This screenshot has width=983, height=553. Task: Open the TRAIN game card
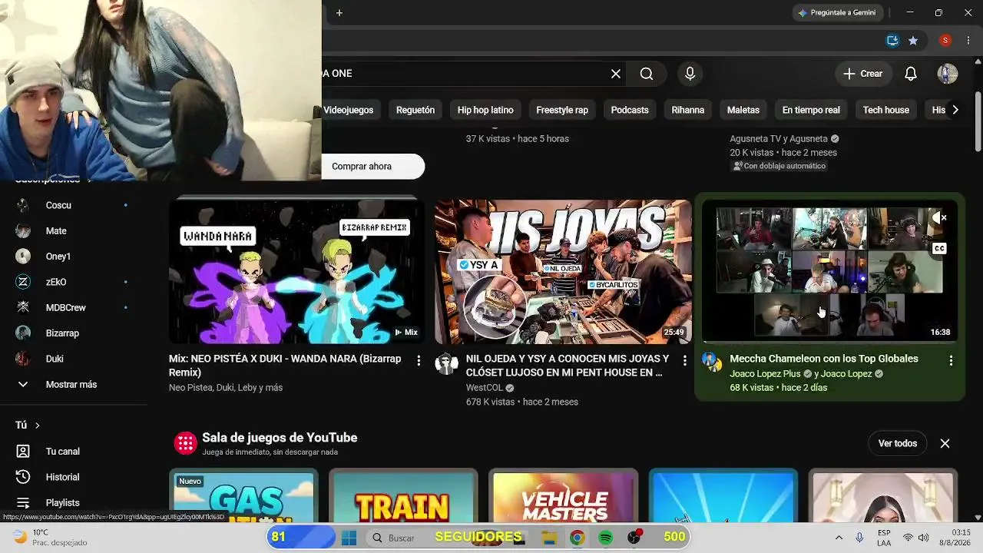403,495
